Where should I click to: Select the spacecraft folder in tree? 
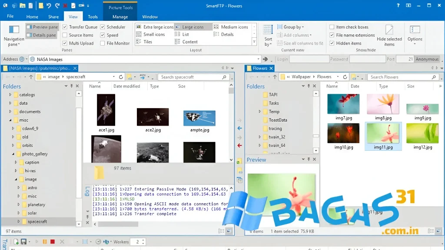click(37, 221)
